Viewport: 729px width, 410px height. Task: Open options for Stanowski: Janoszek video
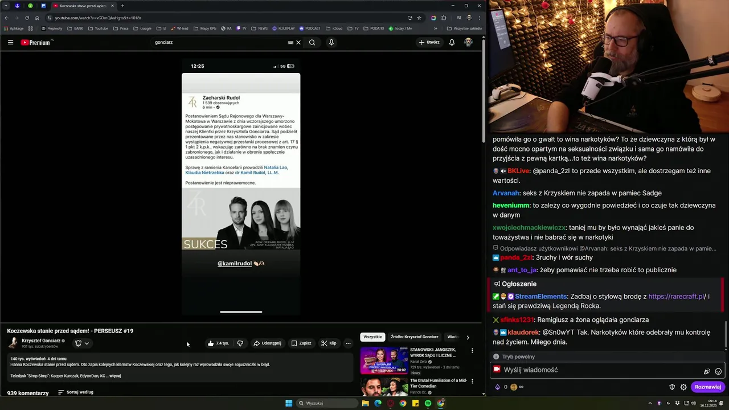(472, 351)
